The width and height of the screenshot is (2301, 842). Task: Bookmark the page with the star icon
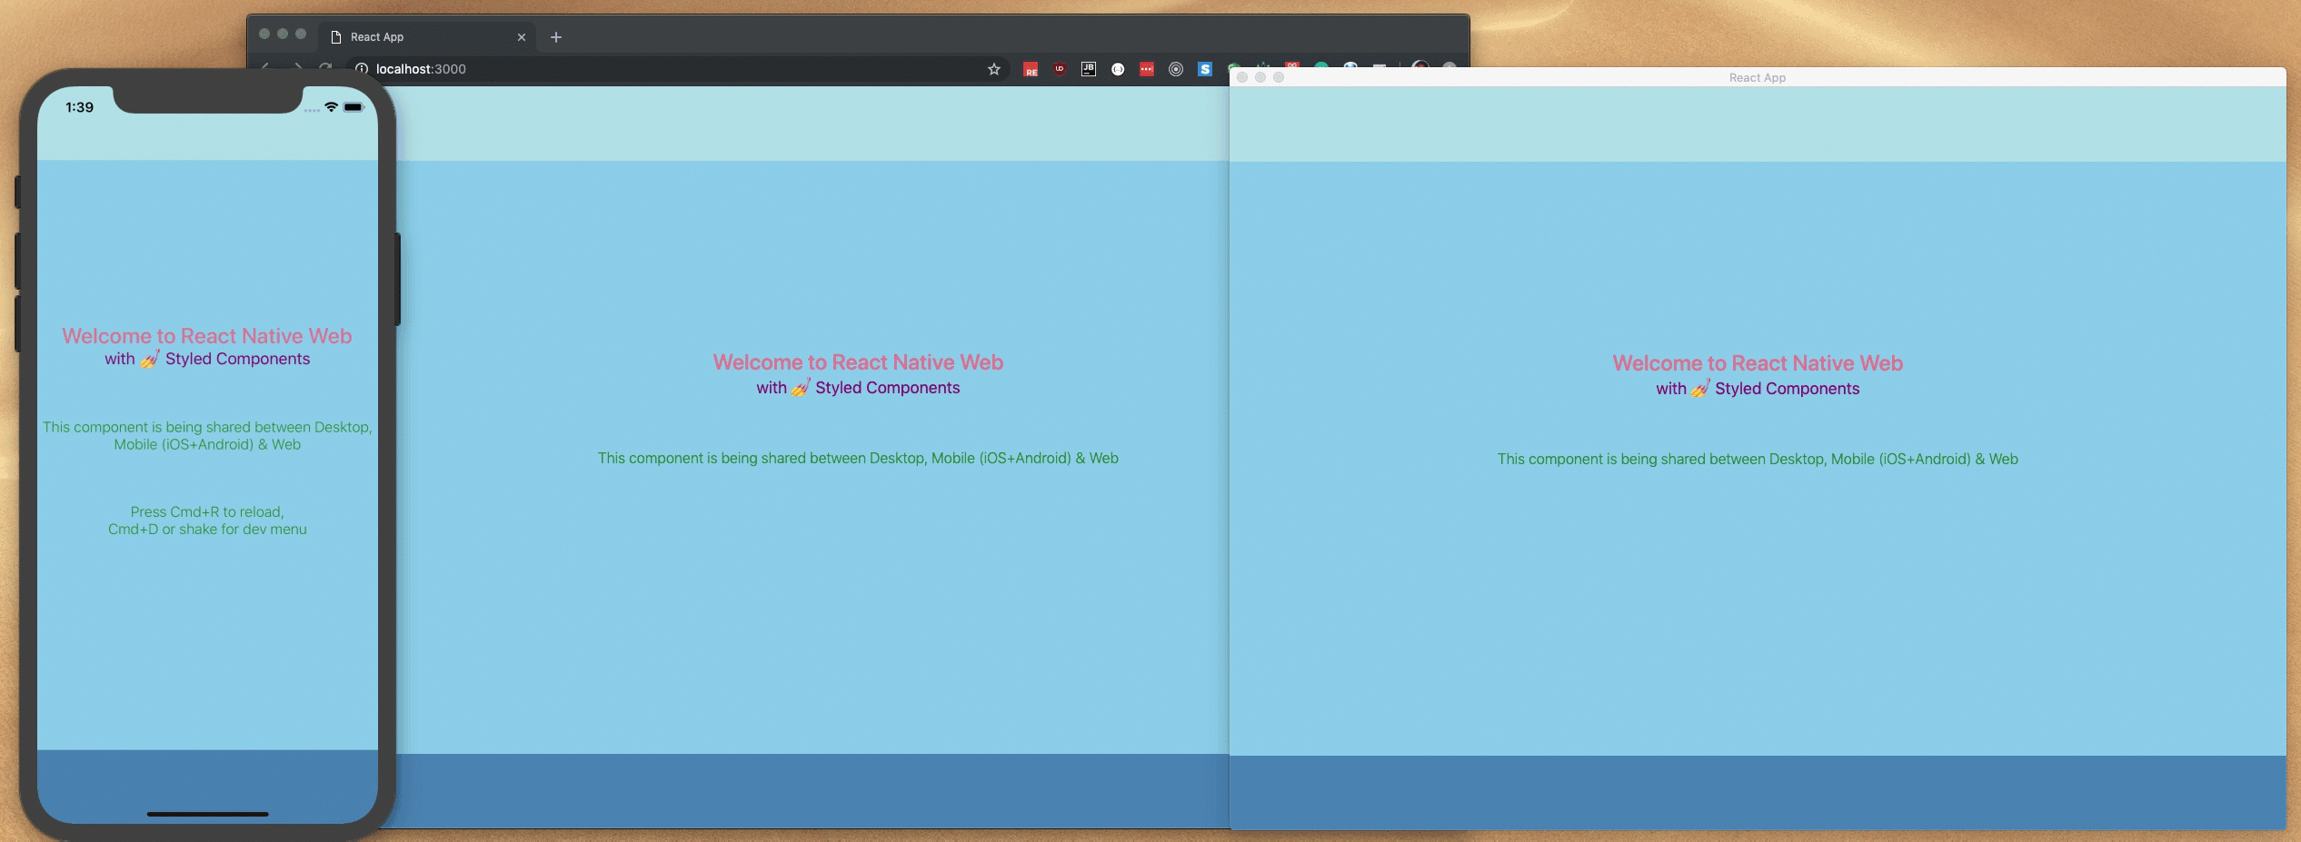(993, 69)
